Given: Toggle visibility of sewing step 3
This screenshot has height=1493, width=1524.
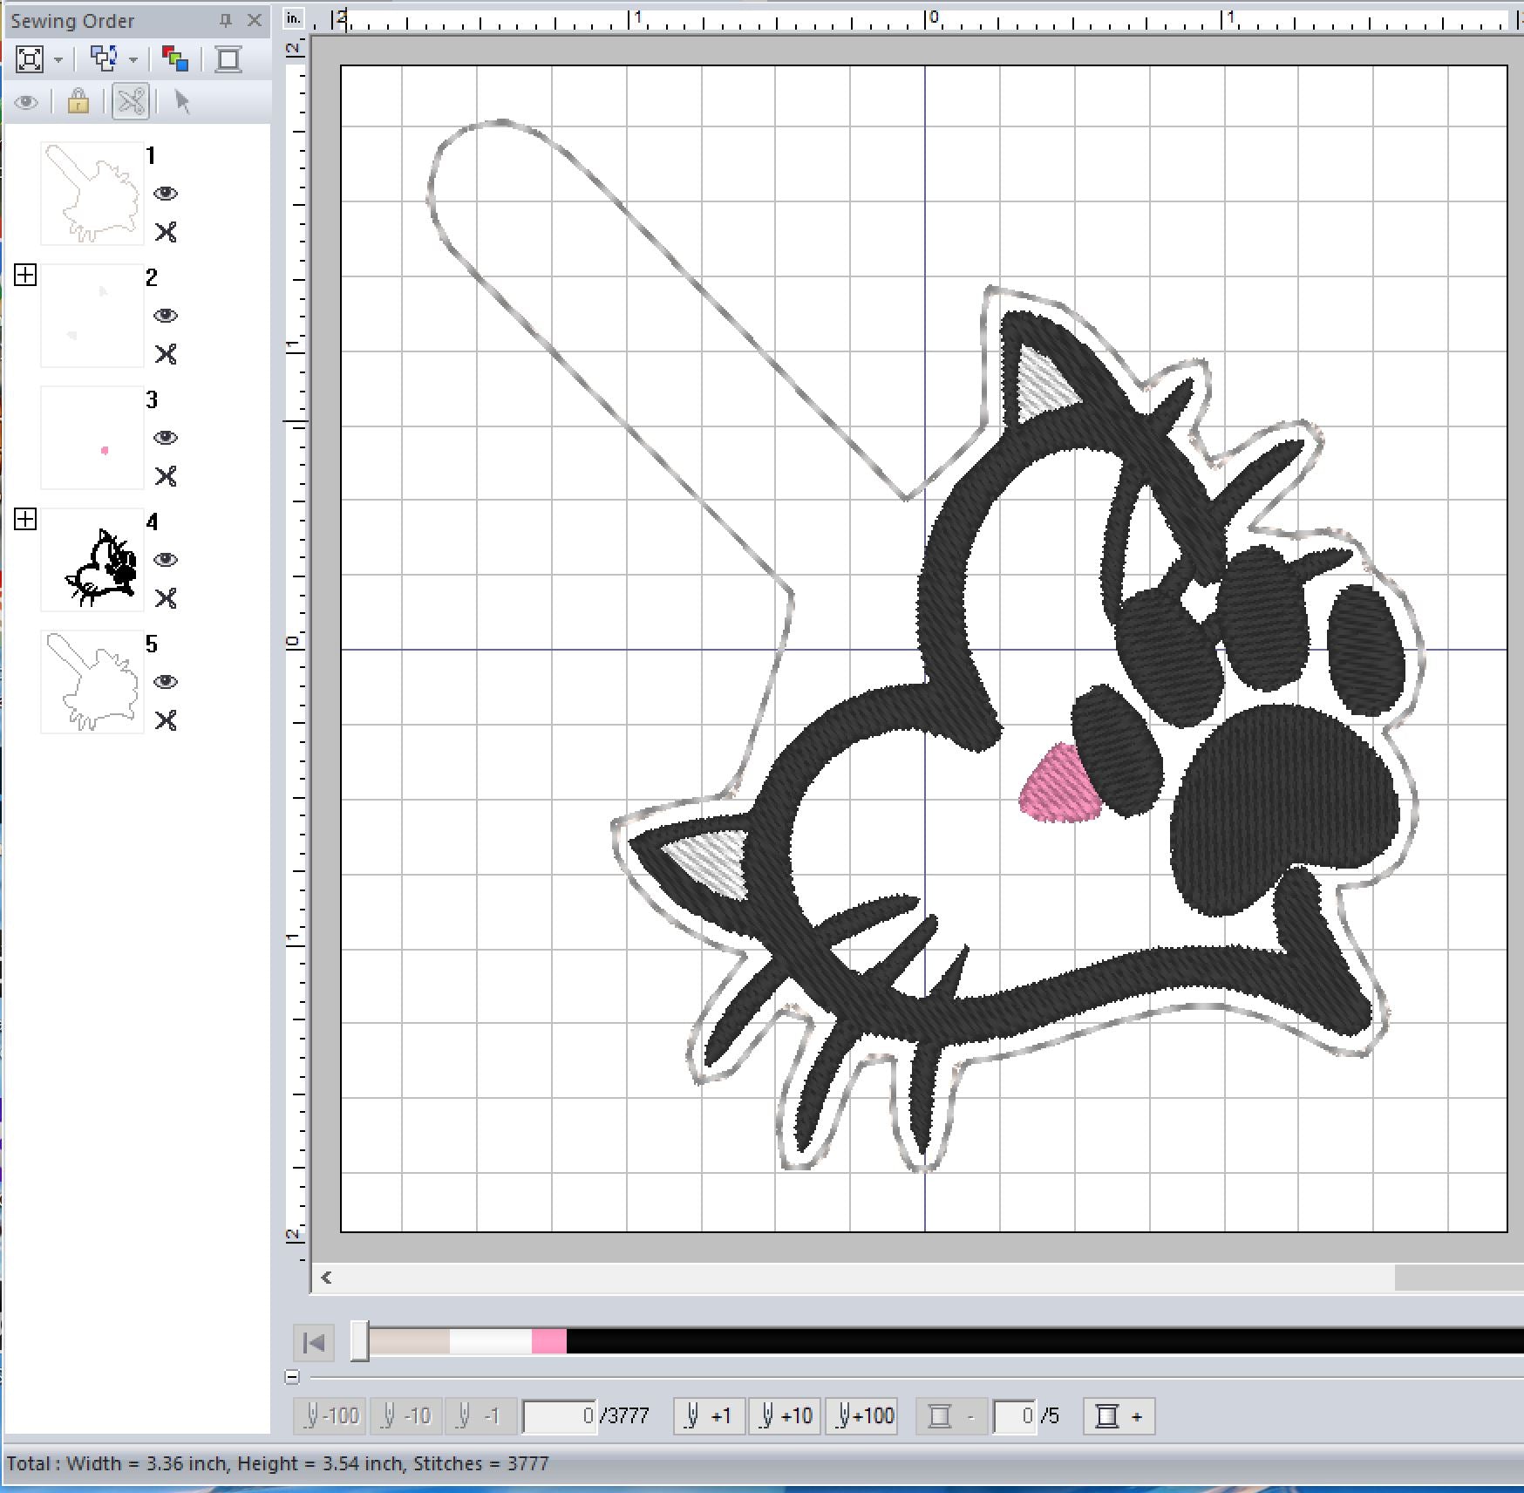Looking at the screenshot, I should coord(166,438).
